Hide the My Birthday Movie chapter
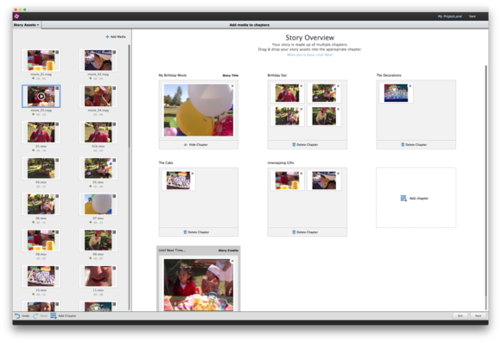This screenshot has height=343, width=501. click(196, 145)
